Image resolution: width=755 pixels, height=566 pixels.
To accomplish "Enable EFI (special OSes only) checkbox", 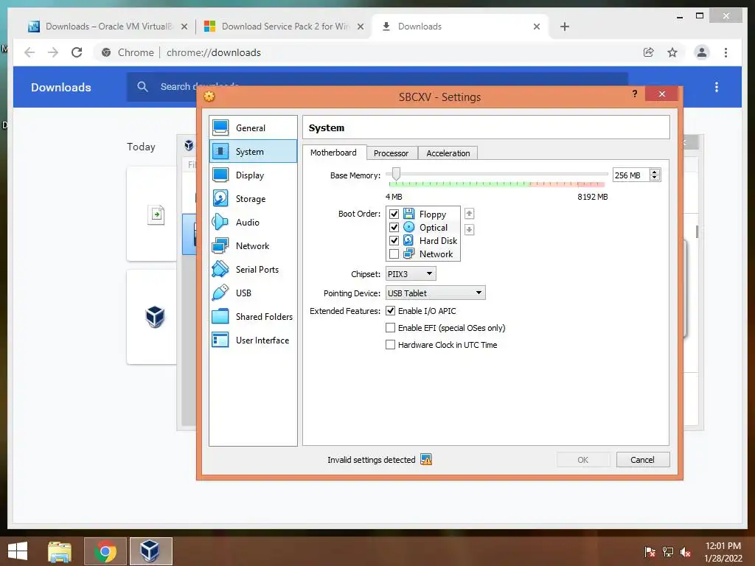I will pyautogui.click(x=391, y=328).
